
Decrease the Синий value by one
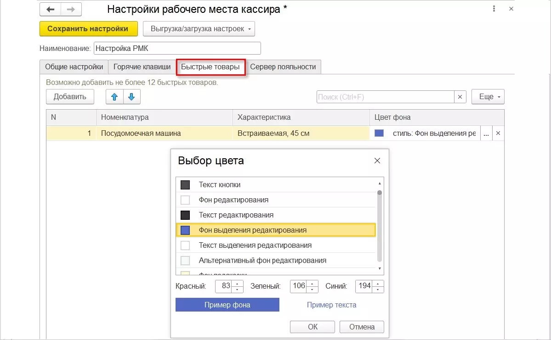378,290
